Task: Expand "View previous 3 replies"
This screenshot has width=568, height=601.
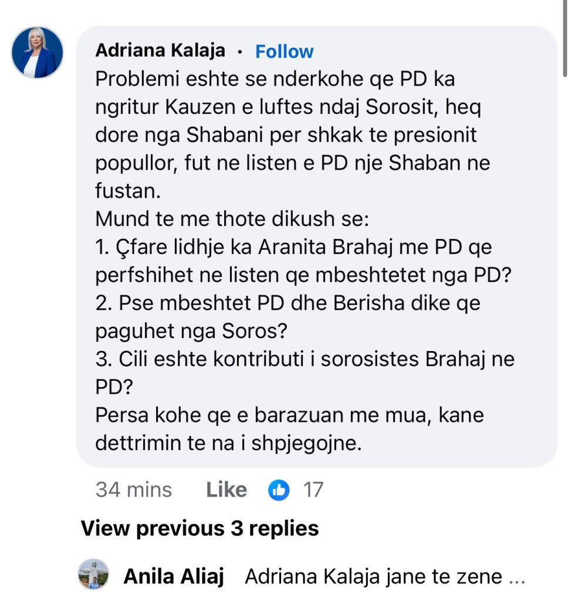Action: (200, 528)
